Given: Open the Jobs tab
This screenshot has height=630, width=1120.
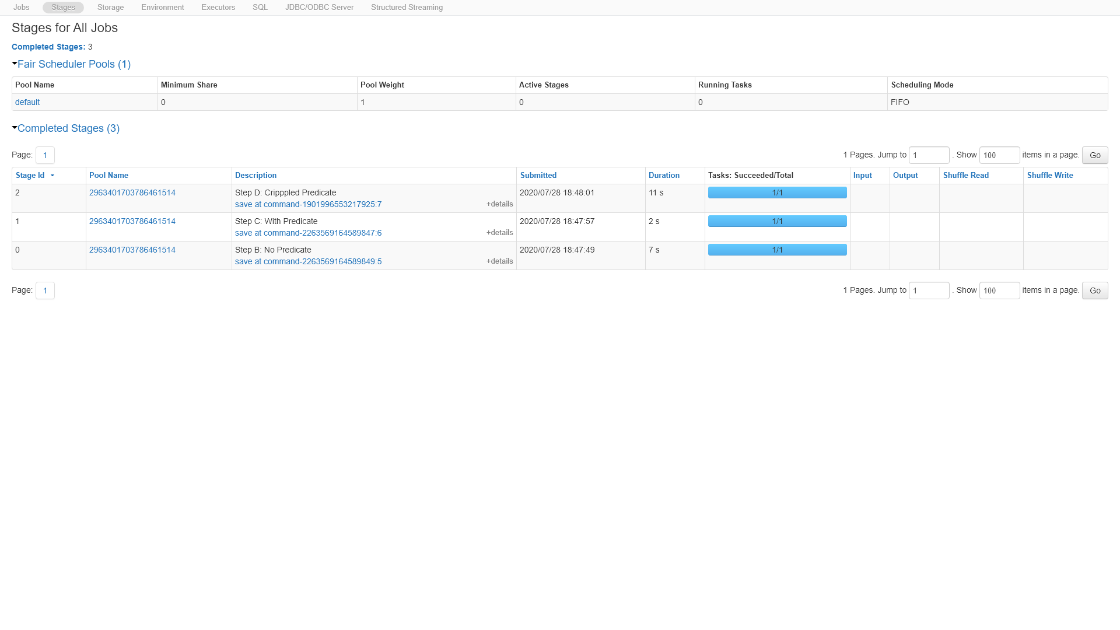Looking at the screenshot, I should click(x=22, y=8).
